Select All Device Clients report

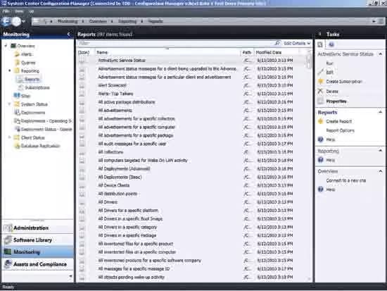click(x=113, y=185)
